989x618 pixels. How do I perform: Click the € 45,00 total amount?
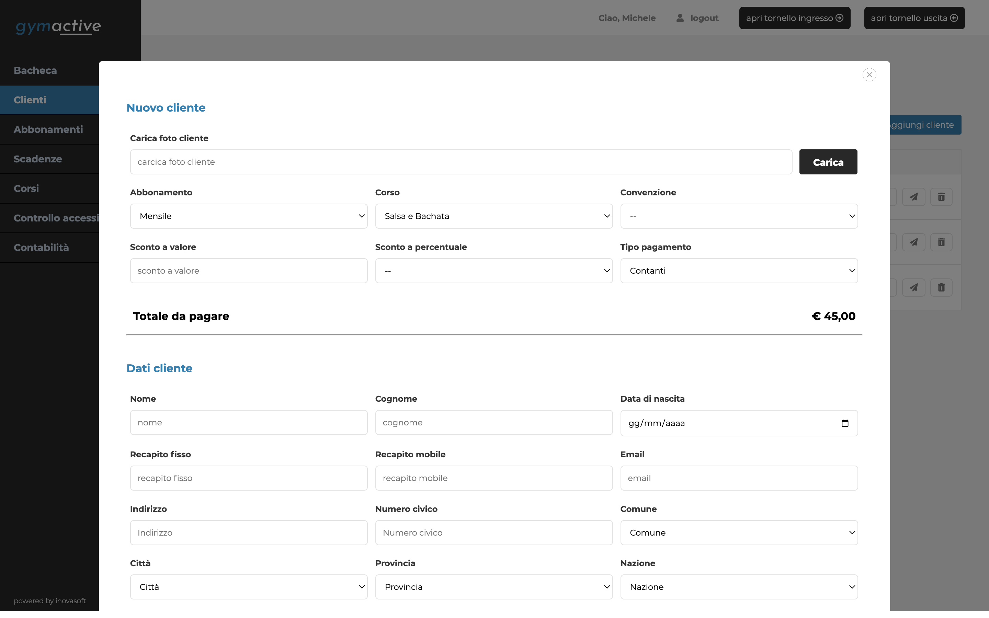pos(833,316)
